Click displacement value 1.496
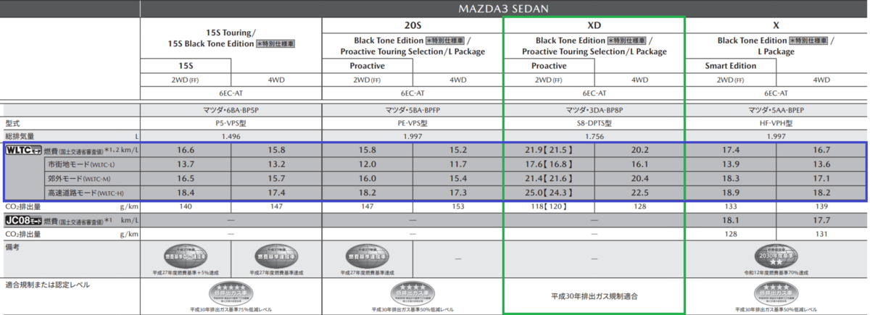Image resolution: width=870 pixels, height=315 pixels. click(x=231, y=136)
